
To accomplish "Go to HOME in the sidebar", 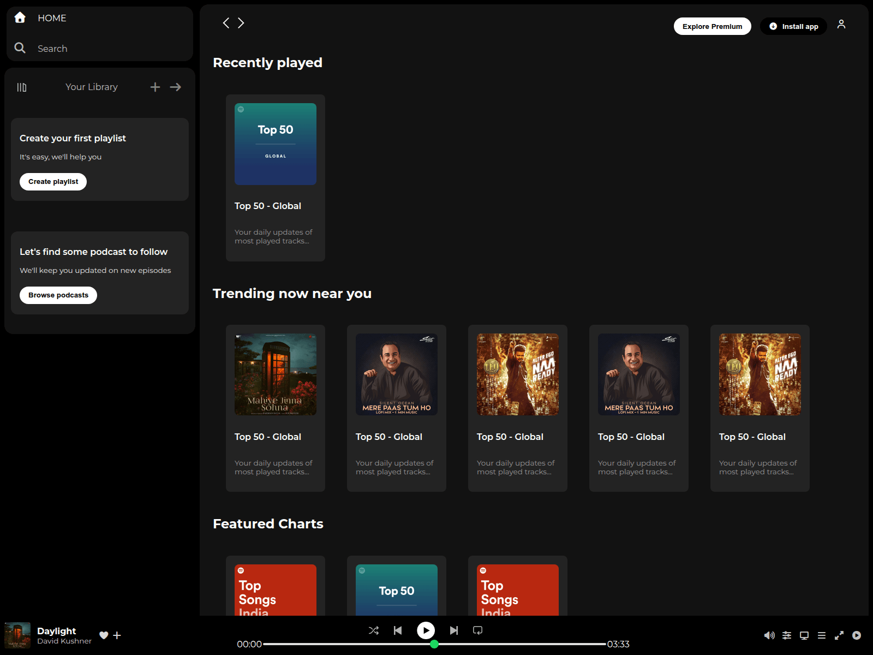I will coord(52,18).
